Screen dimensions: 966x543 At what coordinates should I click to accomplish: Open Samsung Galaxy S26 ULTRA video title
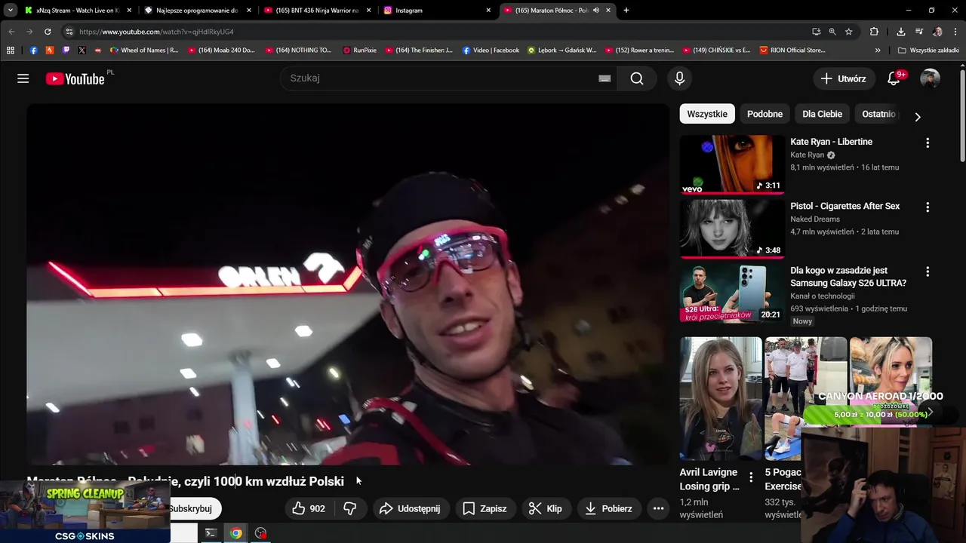click(848, 277)
